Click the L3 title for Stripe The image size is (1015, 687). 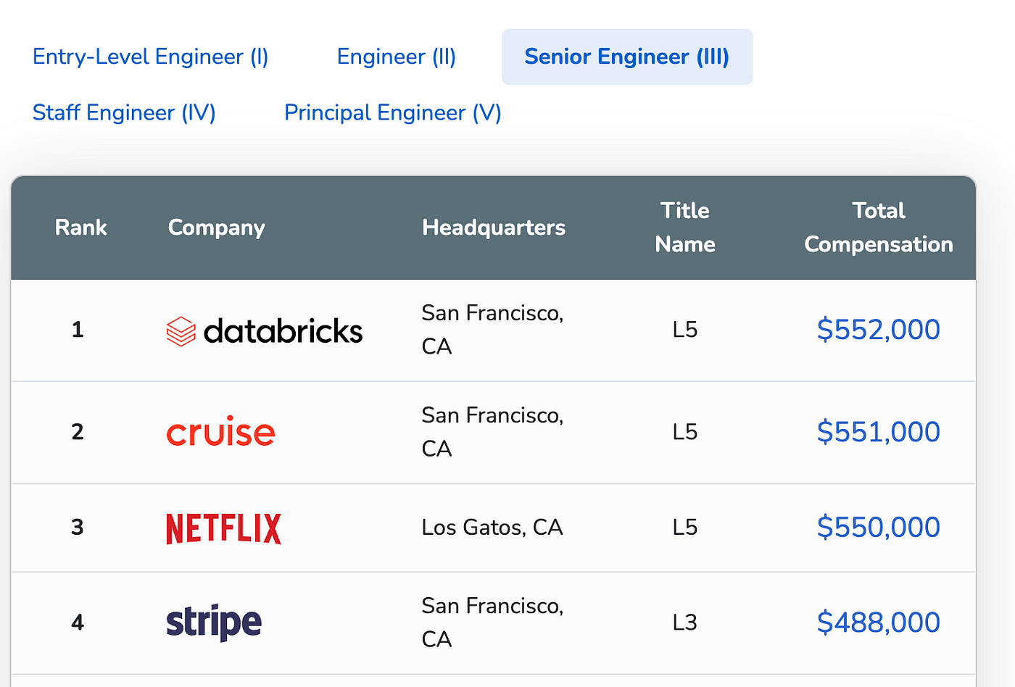tap(685, 623)
